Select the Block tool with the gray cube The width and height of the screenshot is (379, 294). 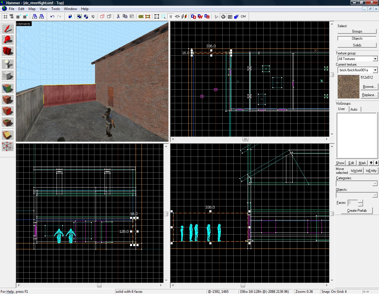click(8, 76)
